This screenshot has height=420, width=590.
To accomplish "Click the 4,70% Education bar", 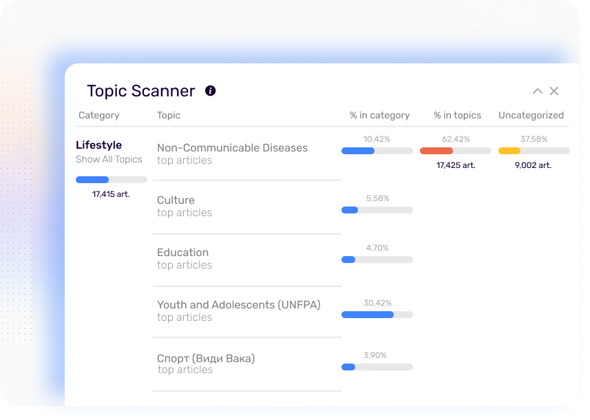I will pyautogui.click(x=377, y=260).
